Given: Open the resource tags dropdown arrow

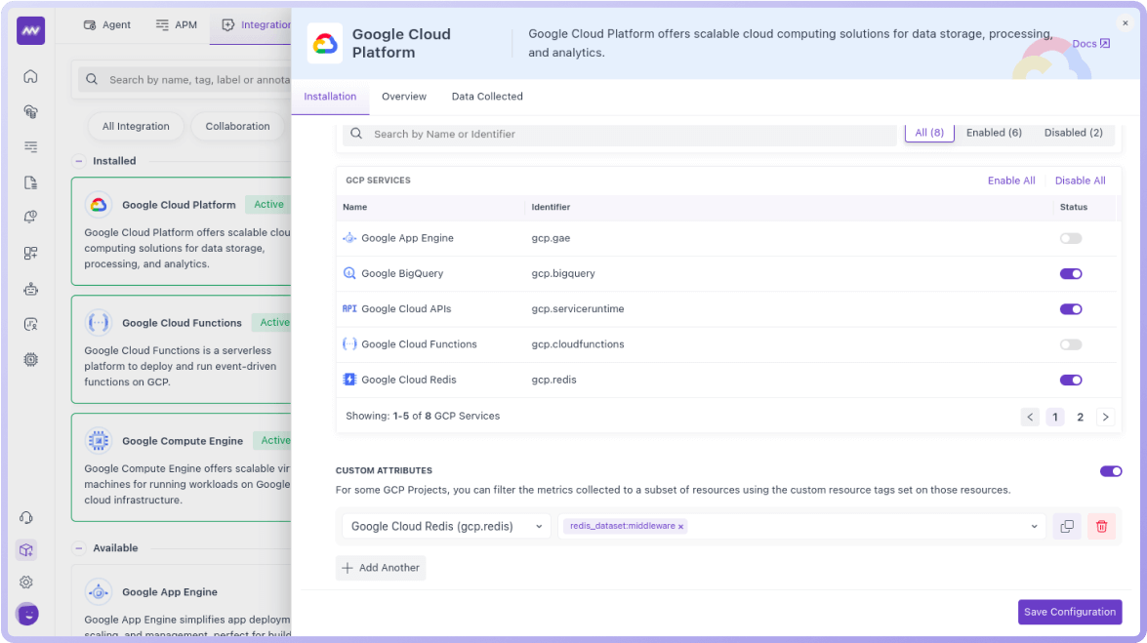Looking at the screenshot, I should tap(1035, 526).
